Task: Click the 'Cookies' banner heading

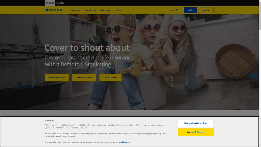Action: (x=49, y=121)
